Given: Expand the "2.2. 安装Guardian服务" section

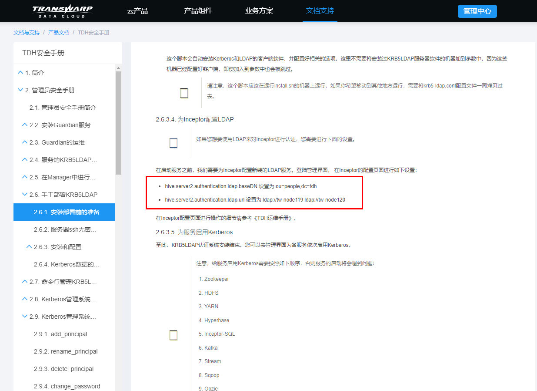Looking at the screenshot, I should point(24,125).
